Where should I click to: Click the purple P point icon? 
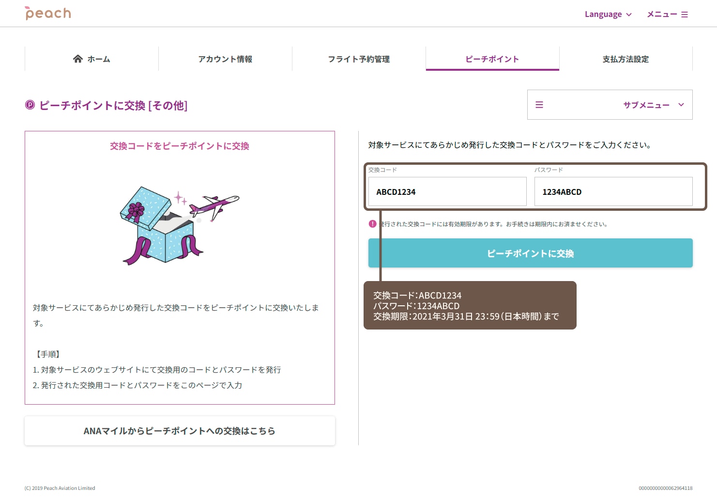[30, 105]
